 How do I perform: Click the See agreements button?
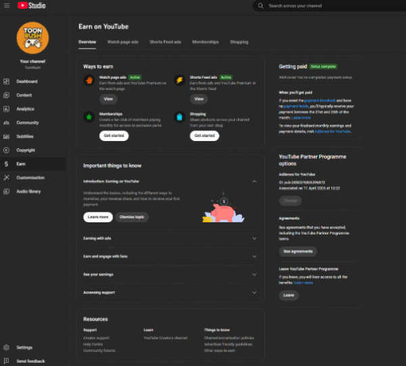(298, 251)
